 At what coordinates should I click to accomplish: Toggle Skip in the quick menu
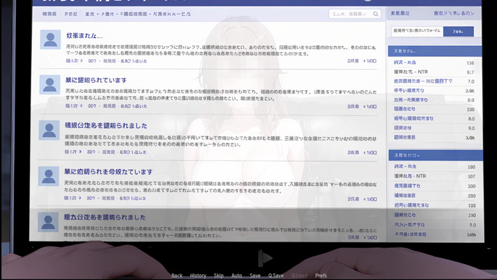219,276
